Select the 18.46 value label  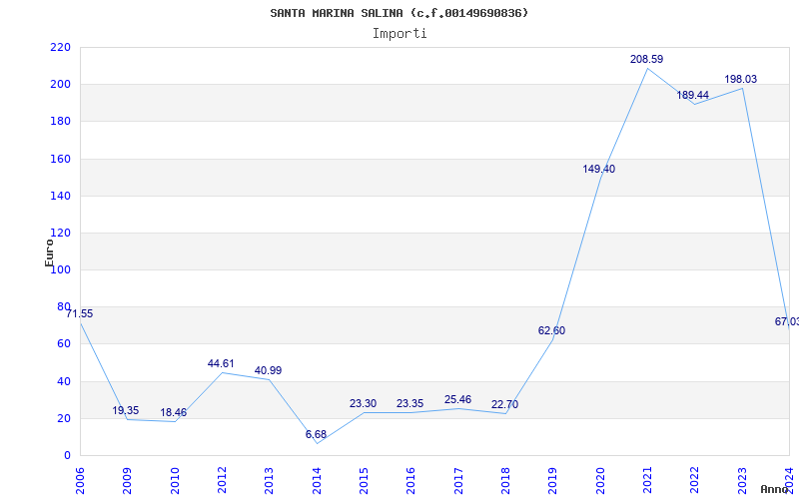(173, 412)
